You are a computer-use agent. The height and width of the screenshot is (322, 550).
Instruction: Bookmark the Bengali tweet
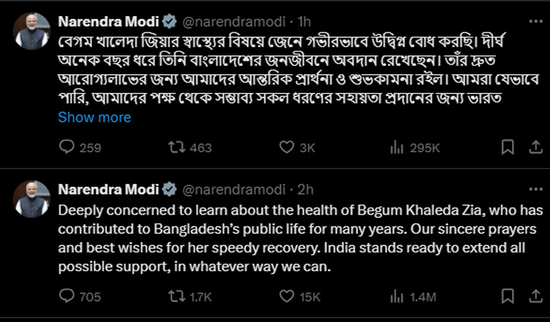click(x=508, y=148)
